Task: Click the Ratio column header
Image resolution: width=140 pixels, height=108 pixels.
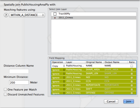Action: (x=132, y=62)
